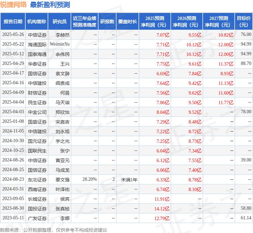Click researcher 余伟民
The width and height of the screenshot is (253, 233).
click(63, 54)
